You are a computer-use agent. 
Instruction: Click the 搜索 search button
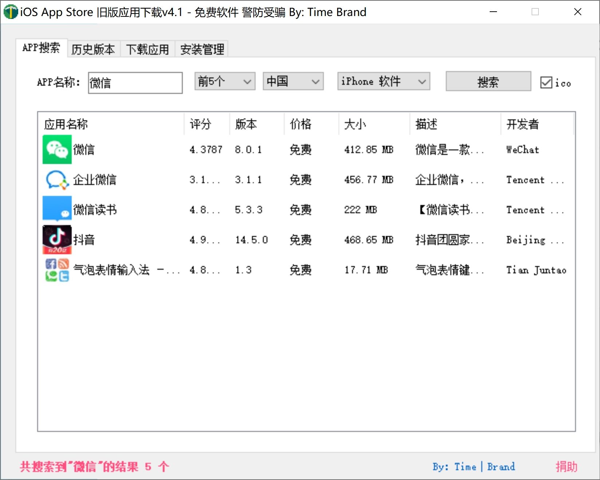click(488, 81)
